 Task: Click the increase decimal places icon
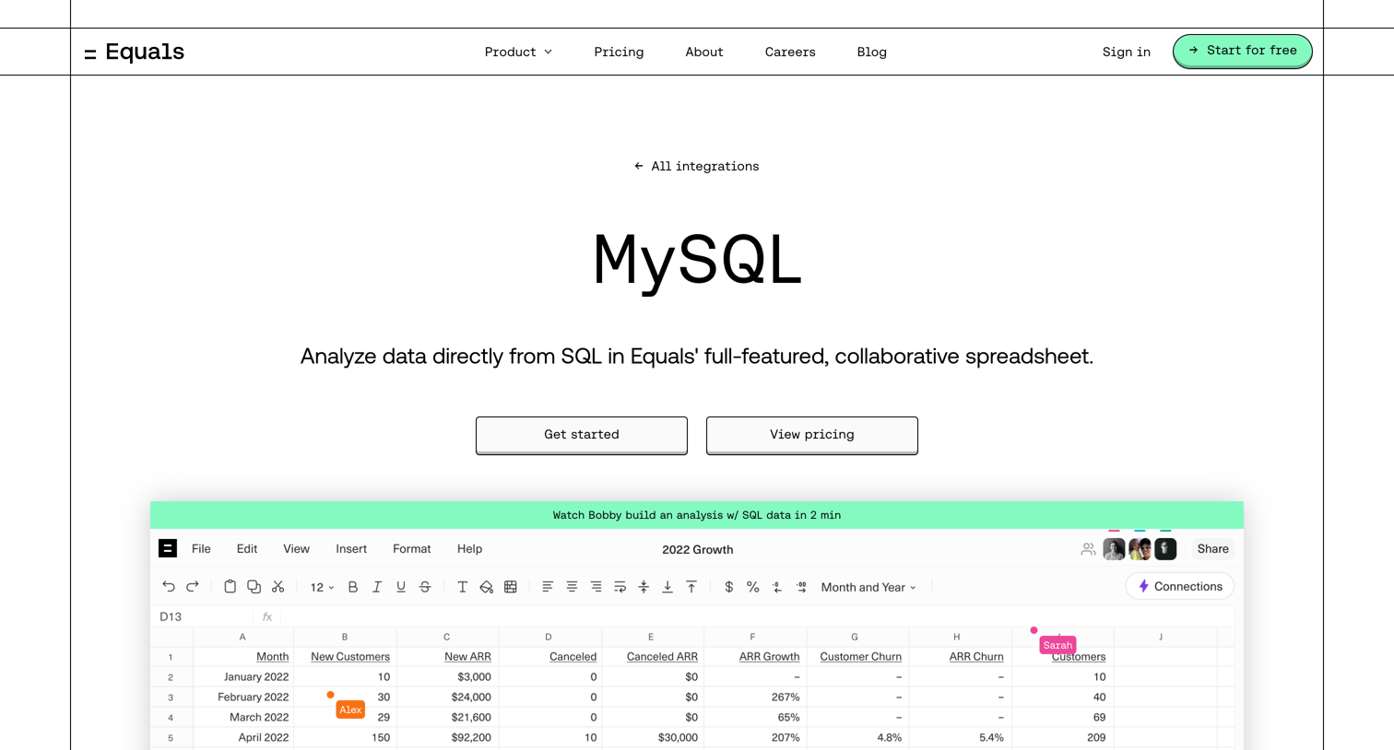coord(801,587)
